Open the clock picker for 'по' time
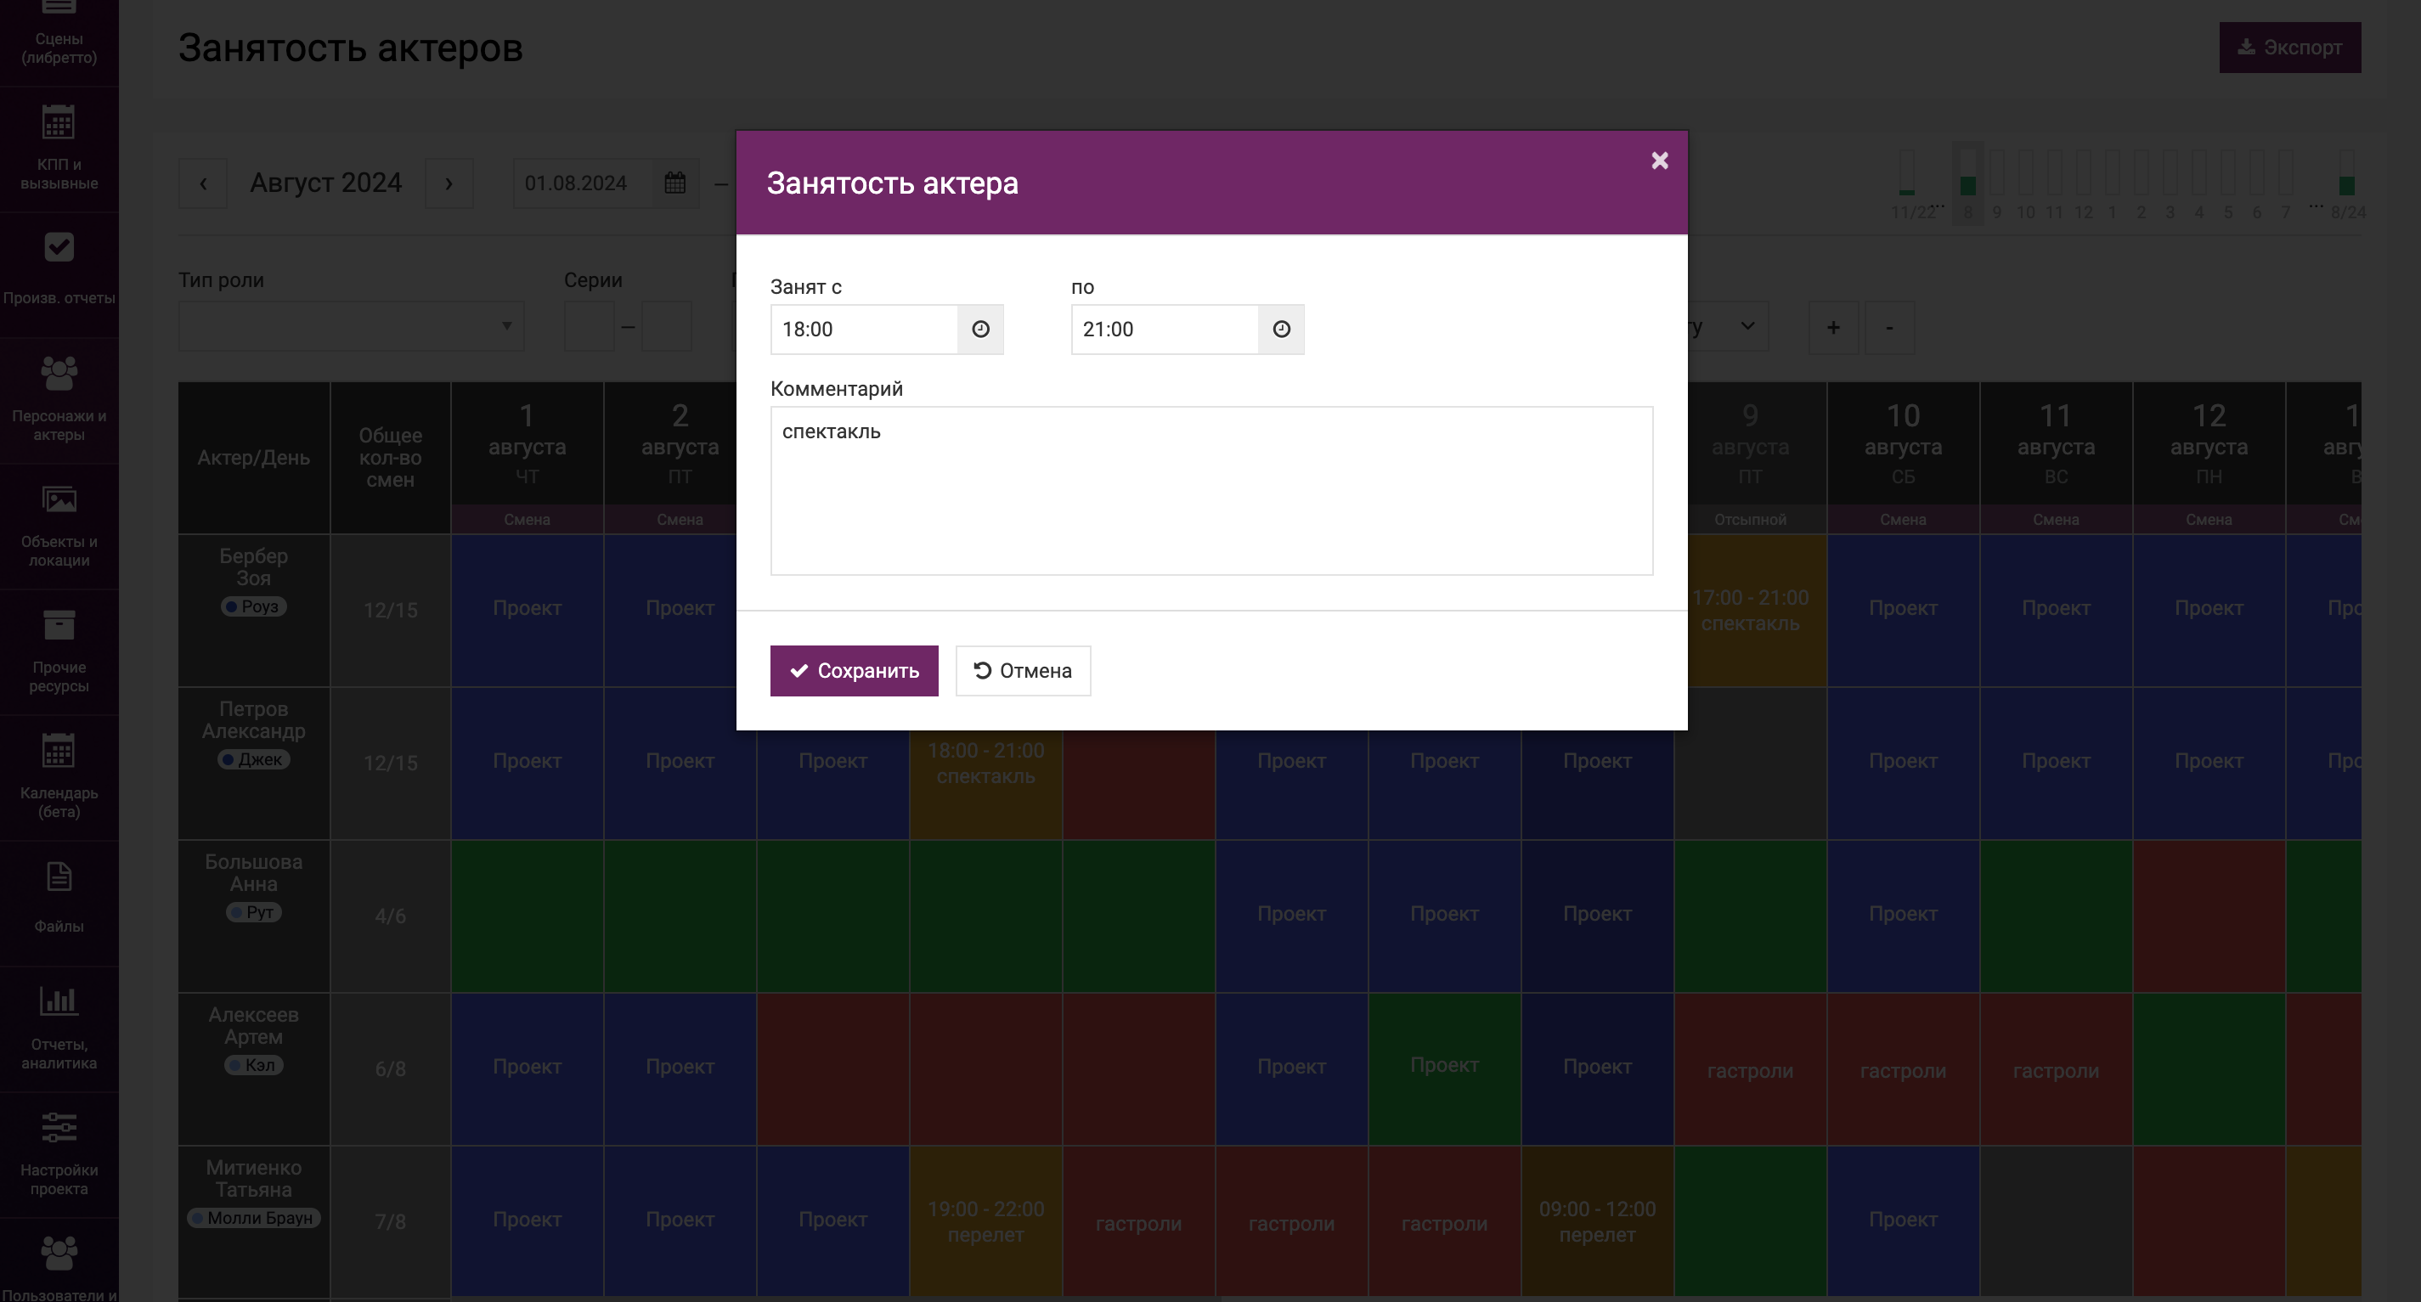Image resolution: width=2421 pixels, height=1302 pixels. click(1281, 329)
